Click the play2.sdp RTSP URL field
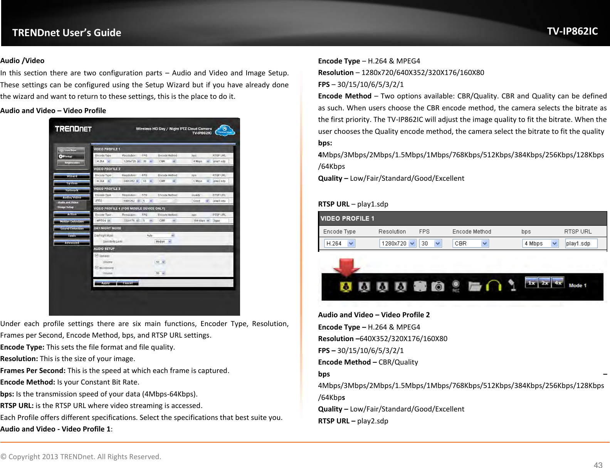This screenshot has width=610, height=468. [x=221, y=181]
